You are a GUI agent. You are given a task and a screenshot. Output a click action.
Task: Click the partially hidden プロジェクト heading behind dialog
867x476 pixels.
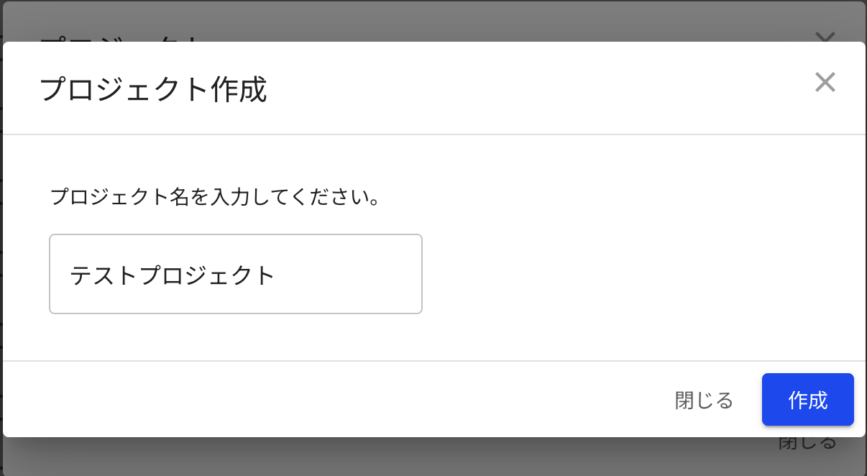tap(119, 37)
